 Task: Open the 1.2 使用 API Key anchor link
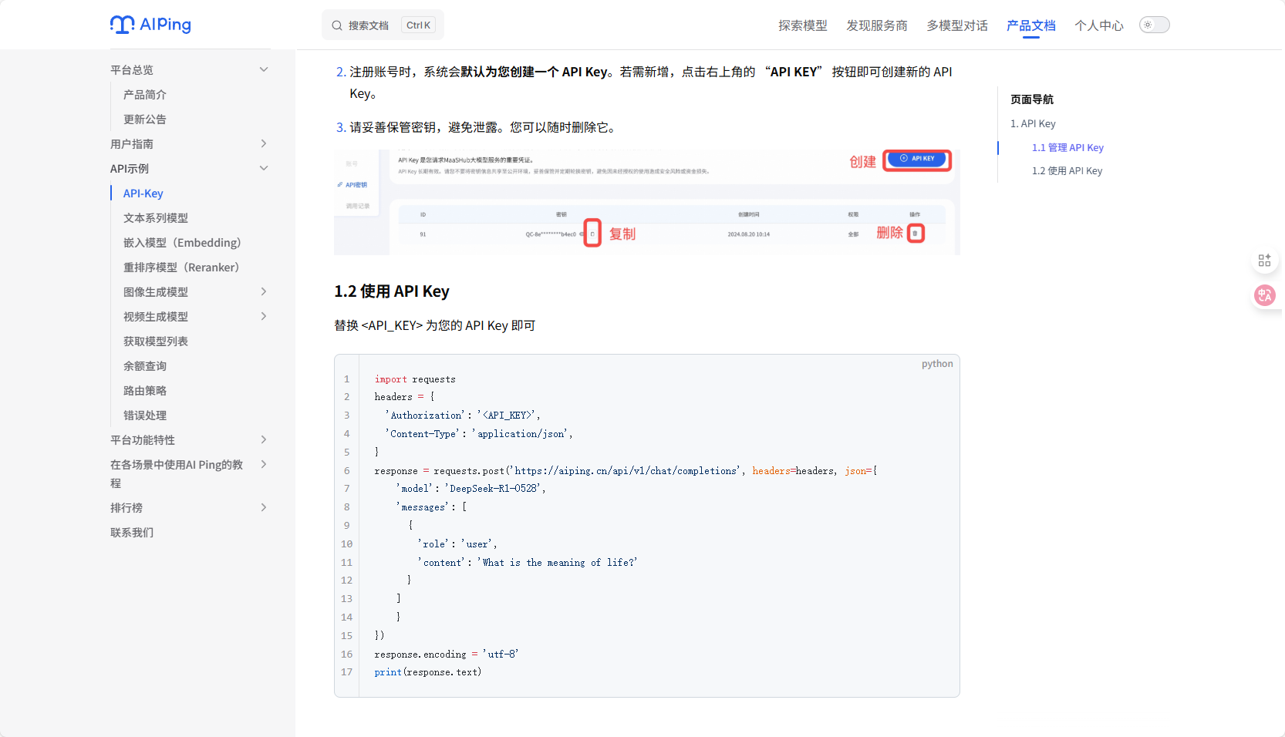[1067, 170]
